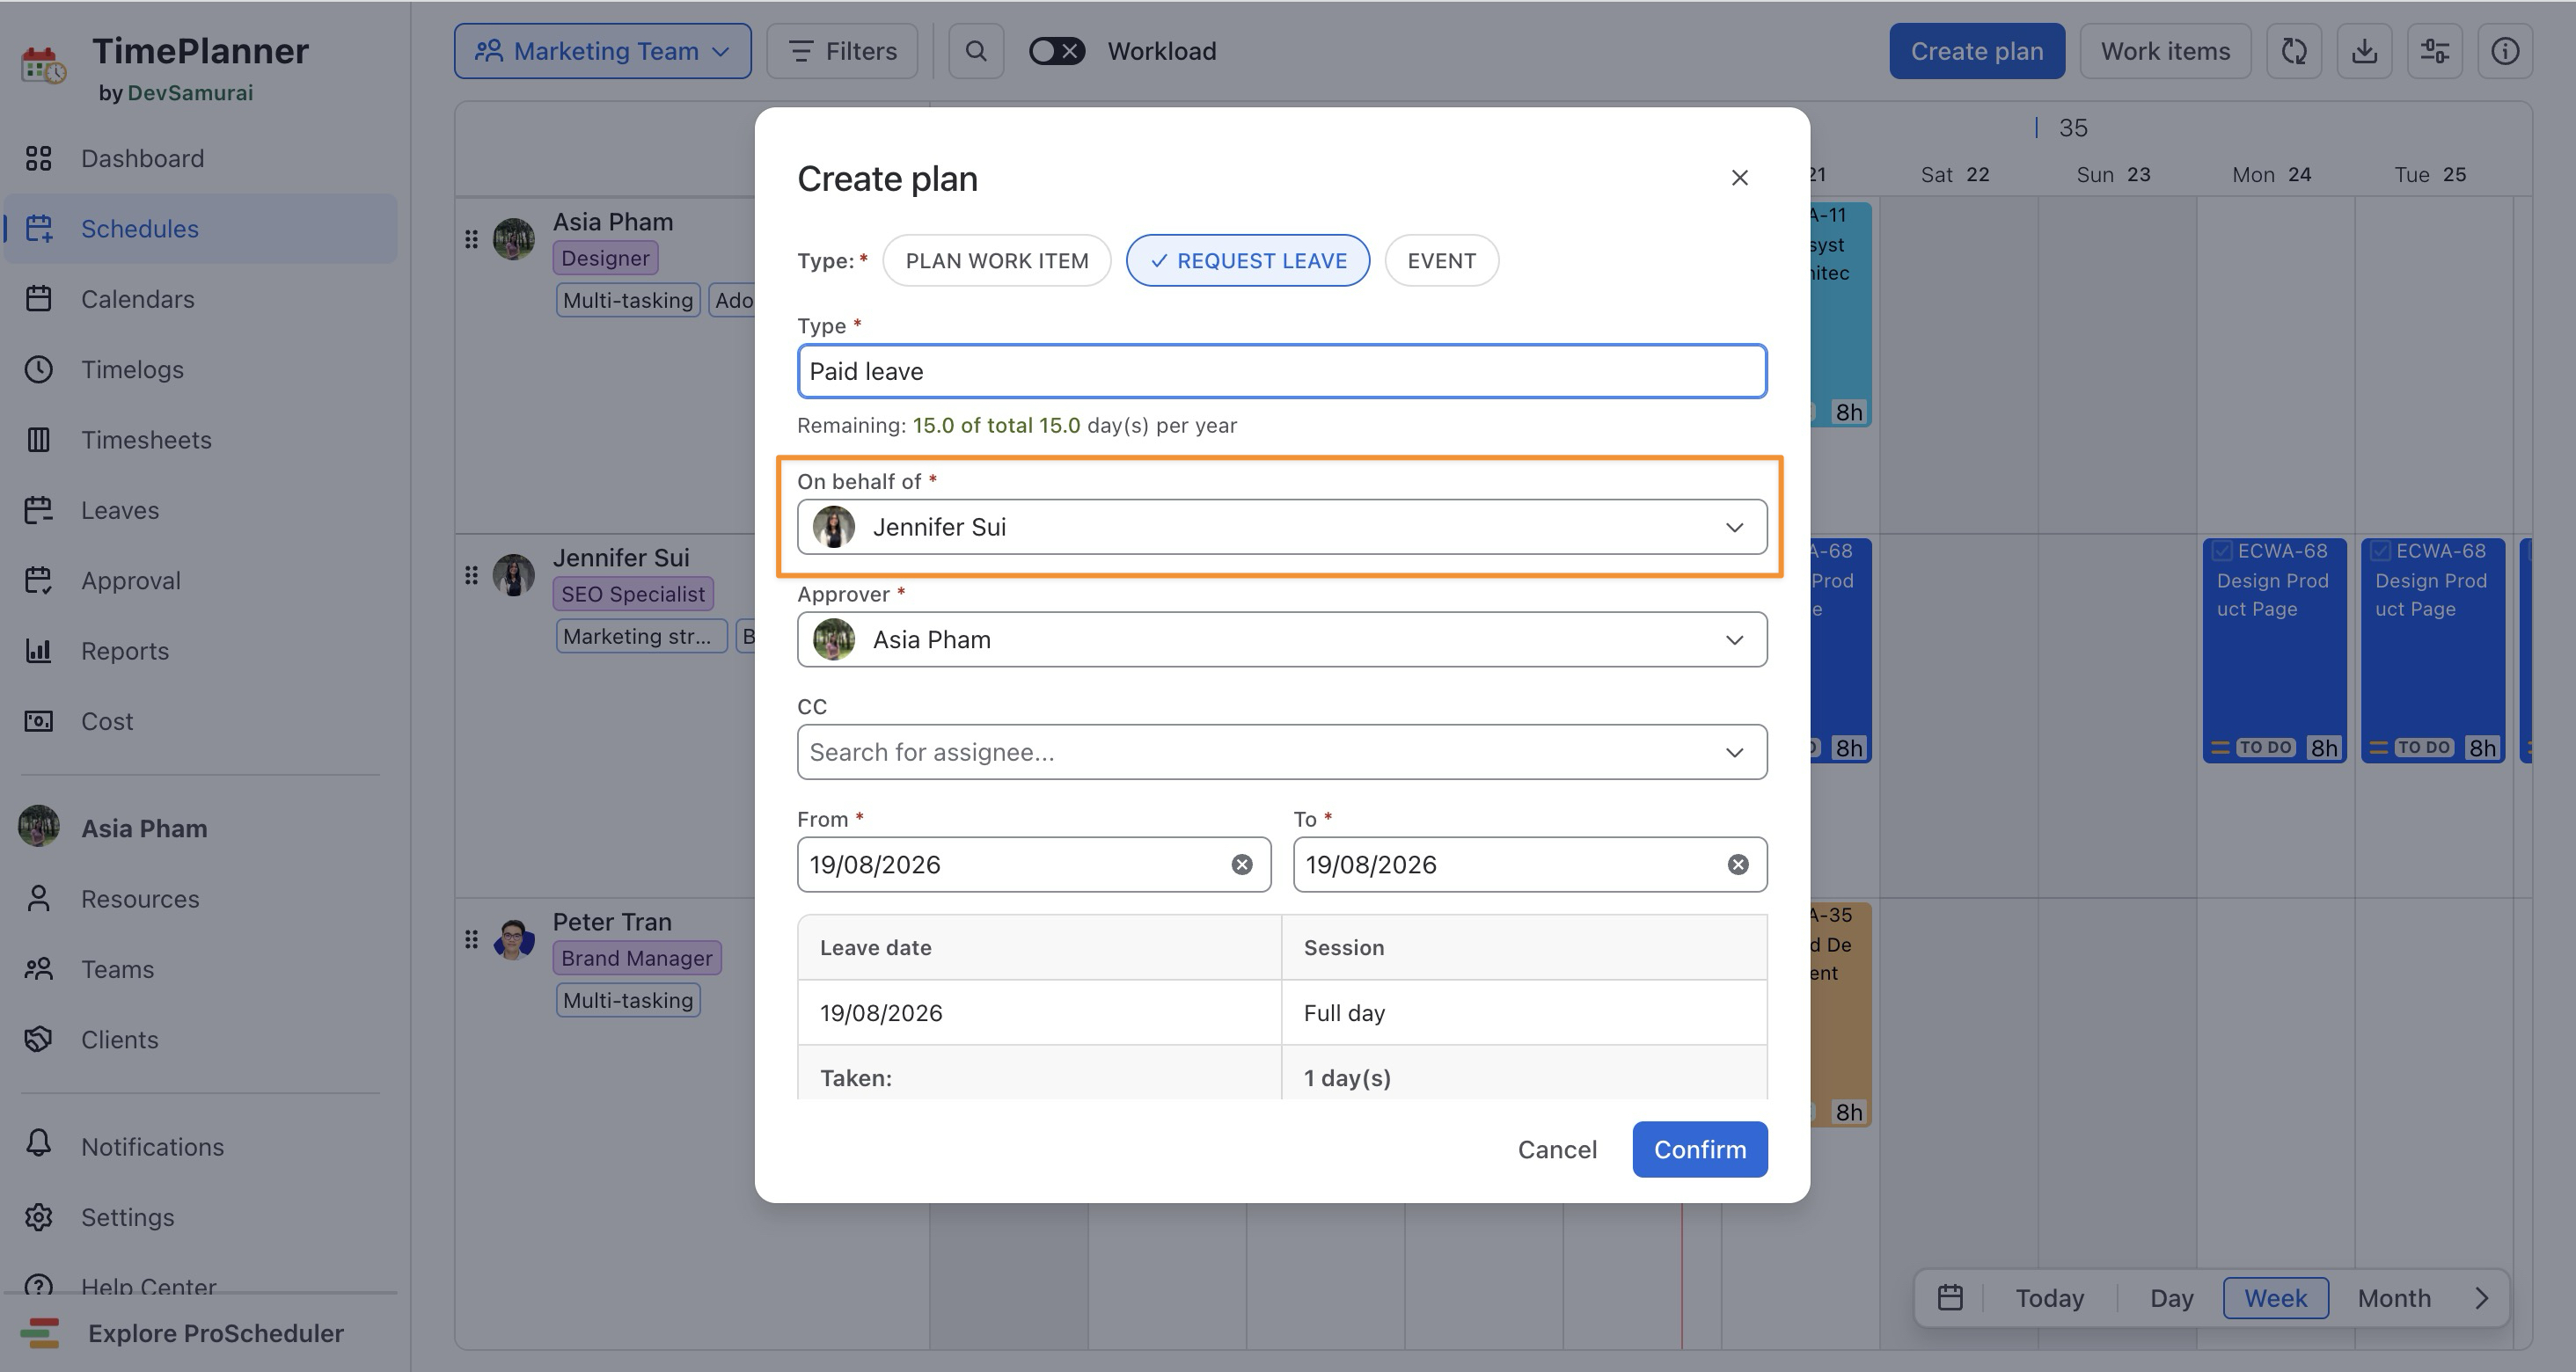2576x1372 pixels.
Task: Open Timelogs section
Action: click(x=200, y=369)
